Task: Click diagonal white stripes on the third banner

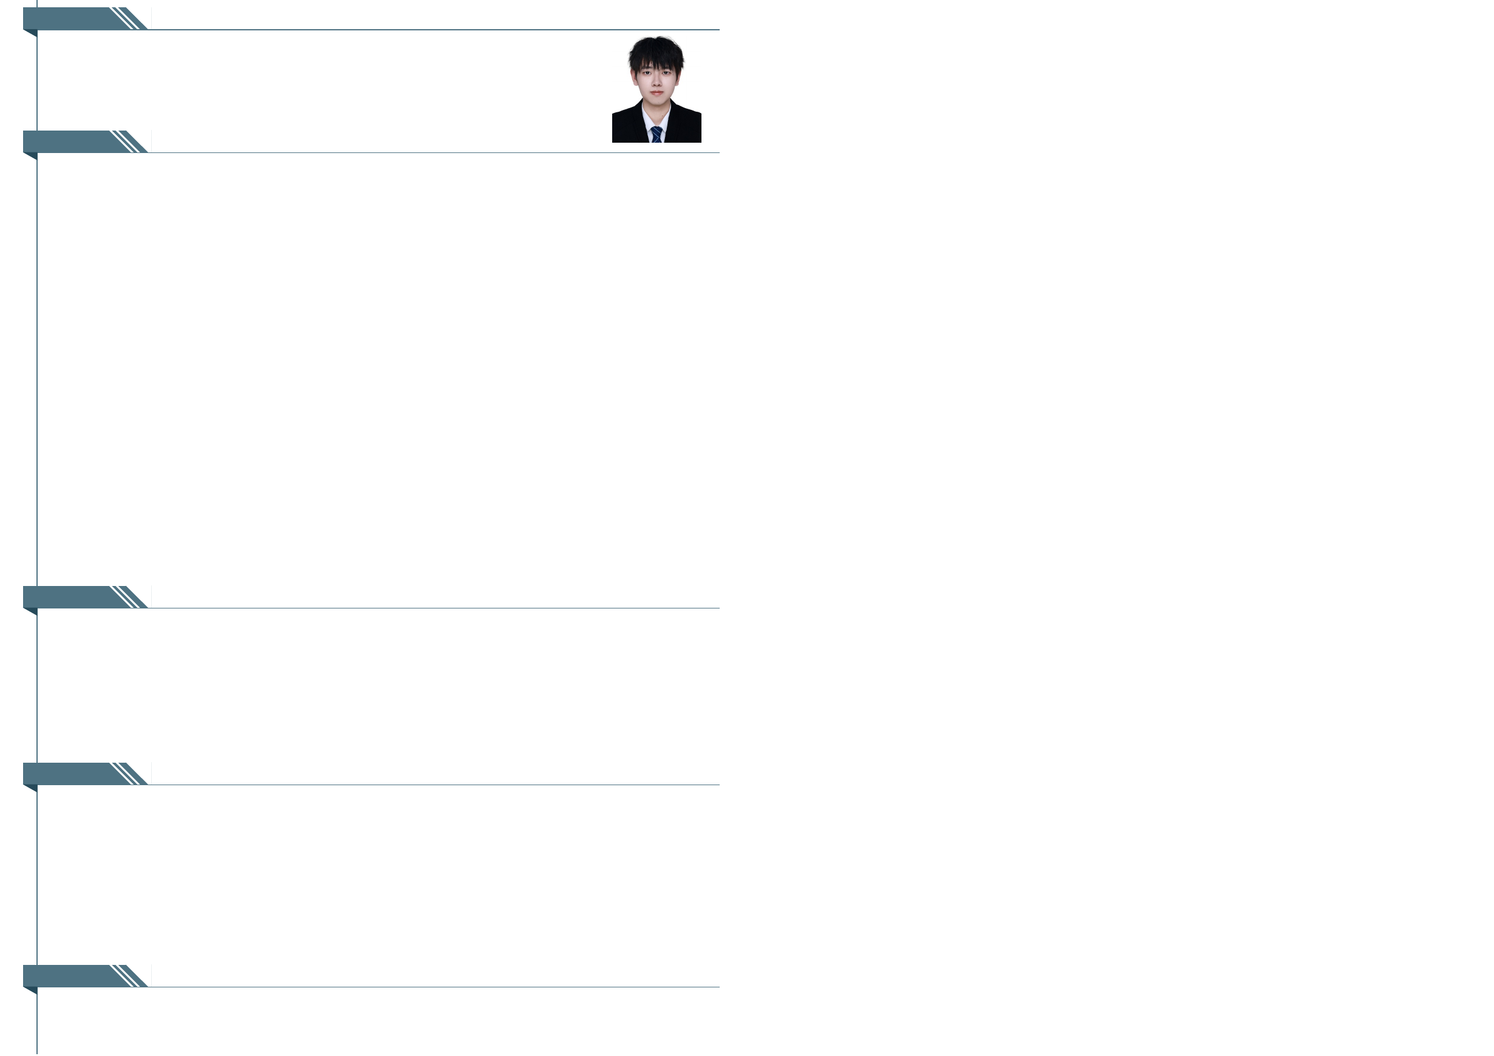Action: click(x=126, y=597)
